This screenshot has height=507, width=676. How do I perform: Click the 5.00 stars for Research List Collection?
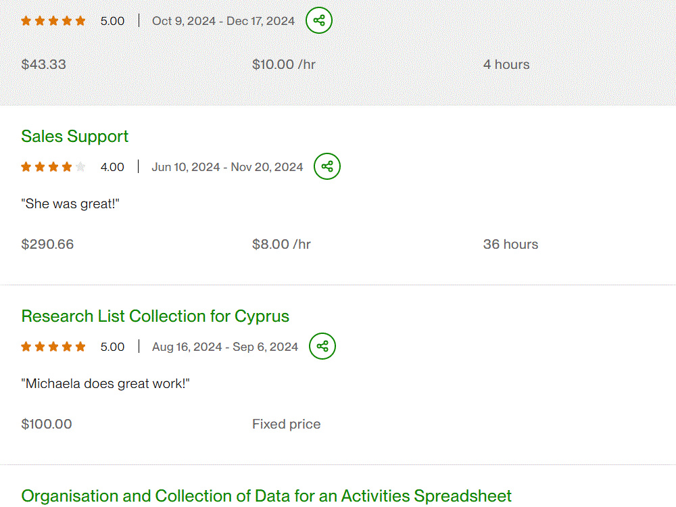(x=53, y=347)
